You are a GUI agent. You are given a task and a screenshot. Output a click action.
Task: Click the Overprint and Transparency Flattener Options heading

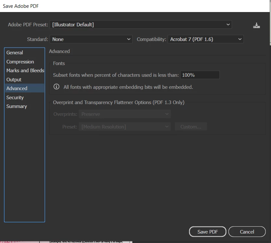click(118, 102)
